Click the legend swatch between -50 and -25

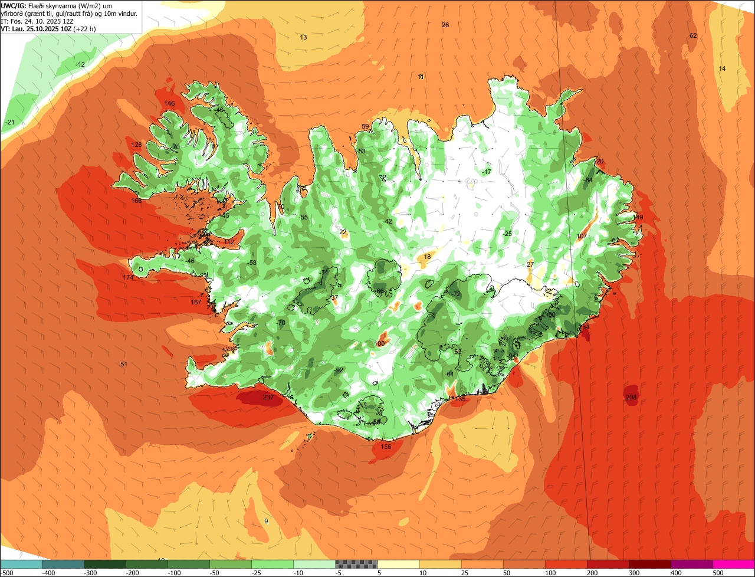(231, 564)
